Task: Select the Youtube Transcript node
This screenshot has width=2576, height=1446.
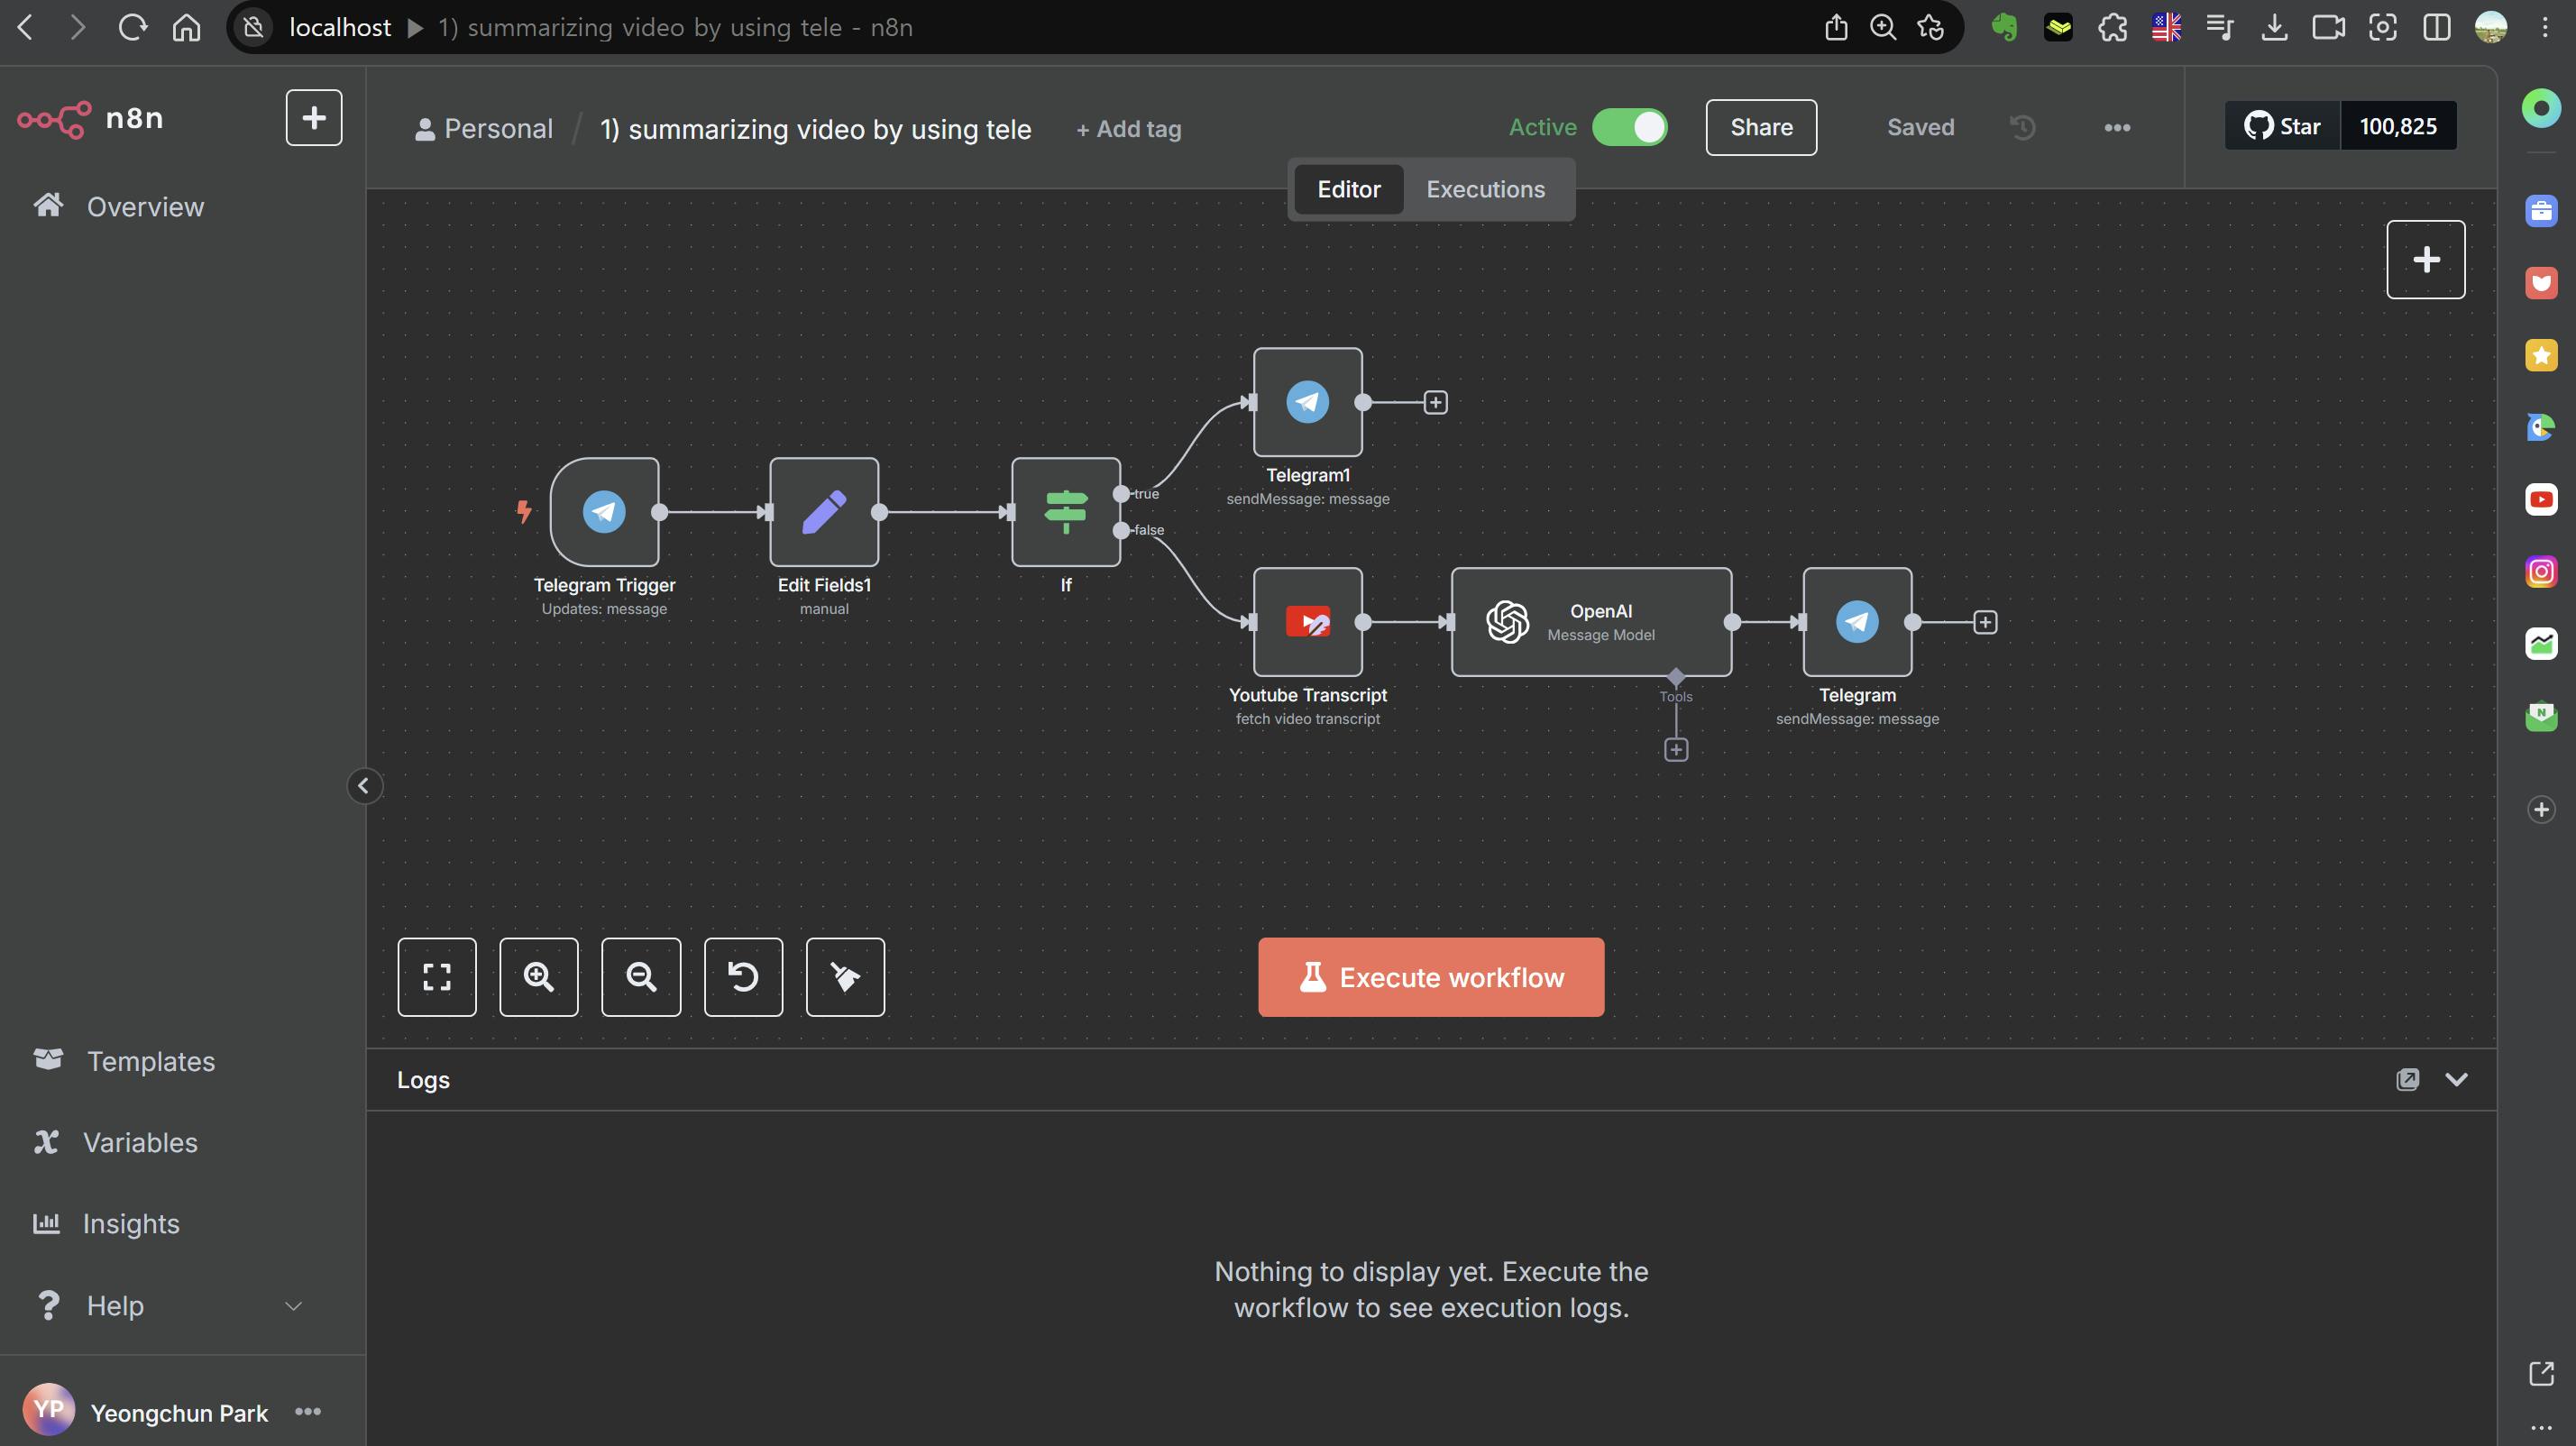Action: pyautogui.click(x=1307, y=622)
